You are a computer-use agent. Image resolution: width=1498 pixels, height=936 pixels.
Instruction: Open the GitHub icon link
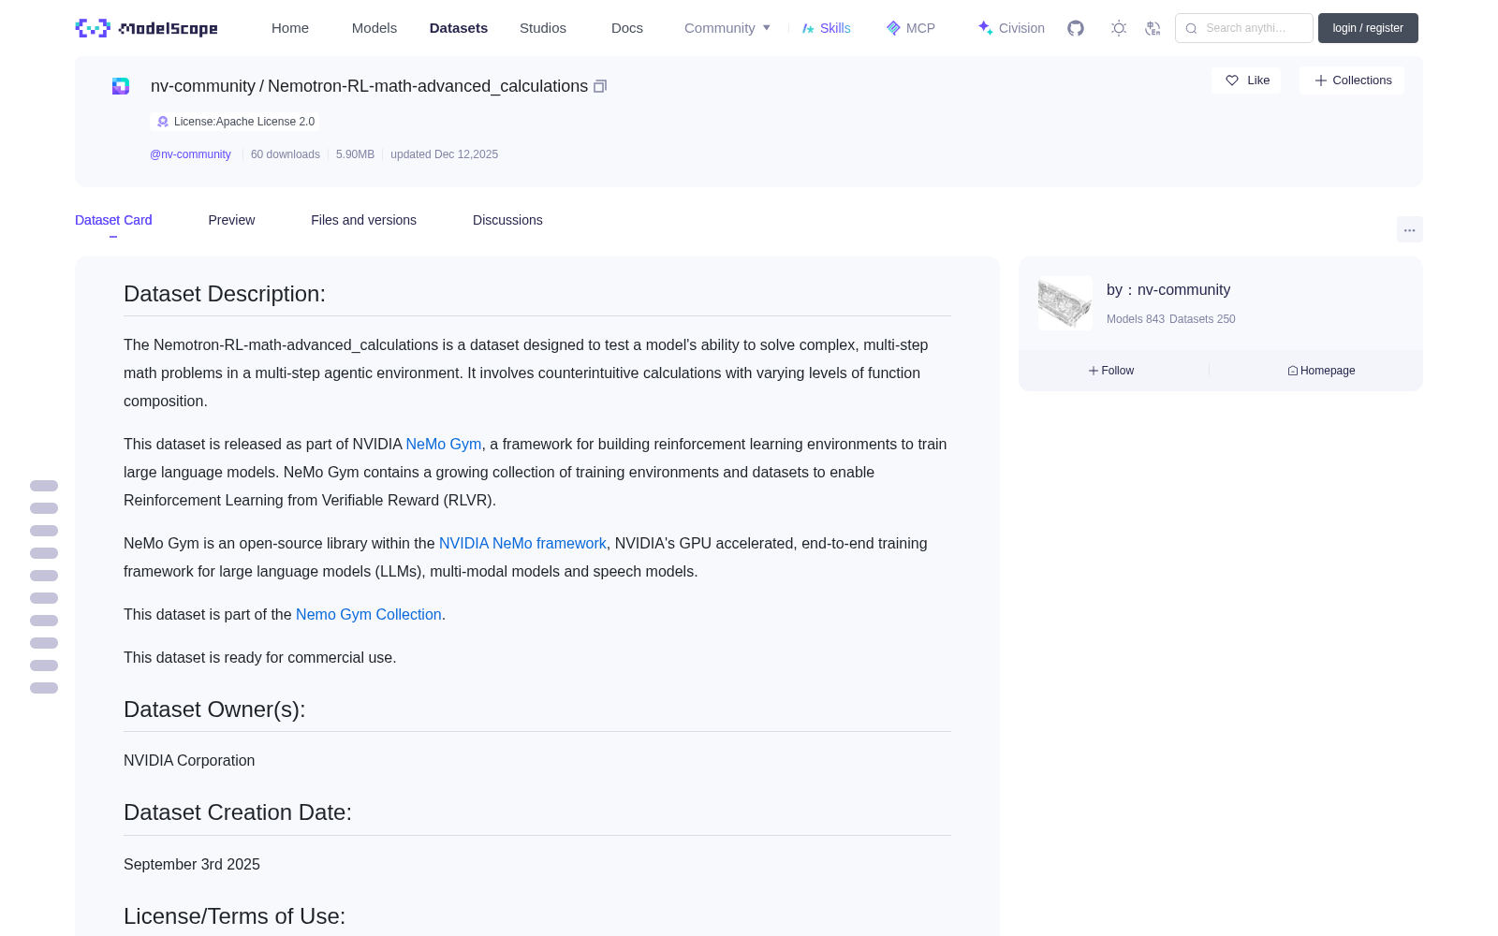coord(1076,28)
